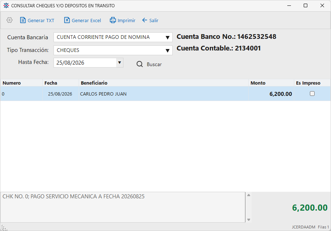Sort by the Monto column header

(x=271, y=83)
